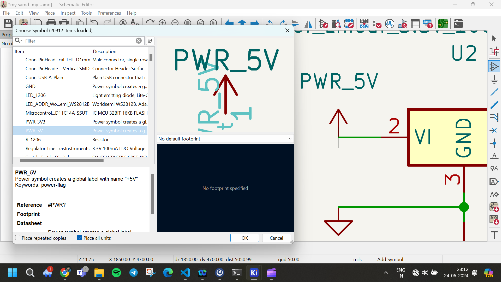Image resolution: width=501 pixels, height=282 pixels.
Task: Open the Inspect menu
Action: point(68,13)
